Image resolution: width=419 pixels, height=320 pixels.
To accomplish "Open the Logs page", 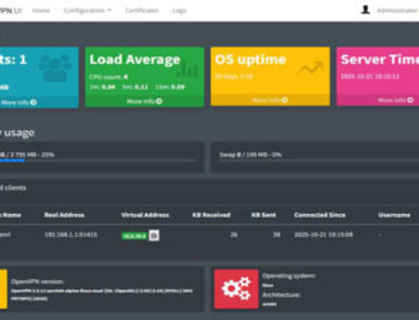I will (179, 11).
